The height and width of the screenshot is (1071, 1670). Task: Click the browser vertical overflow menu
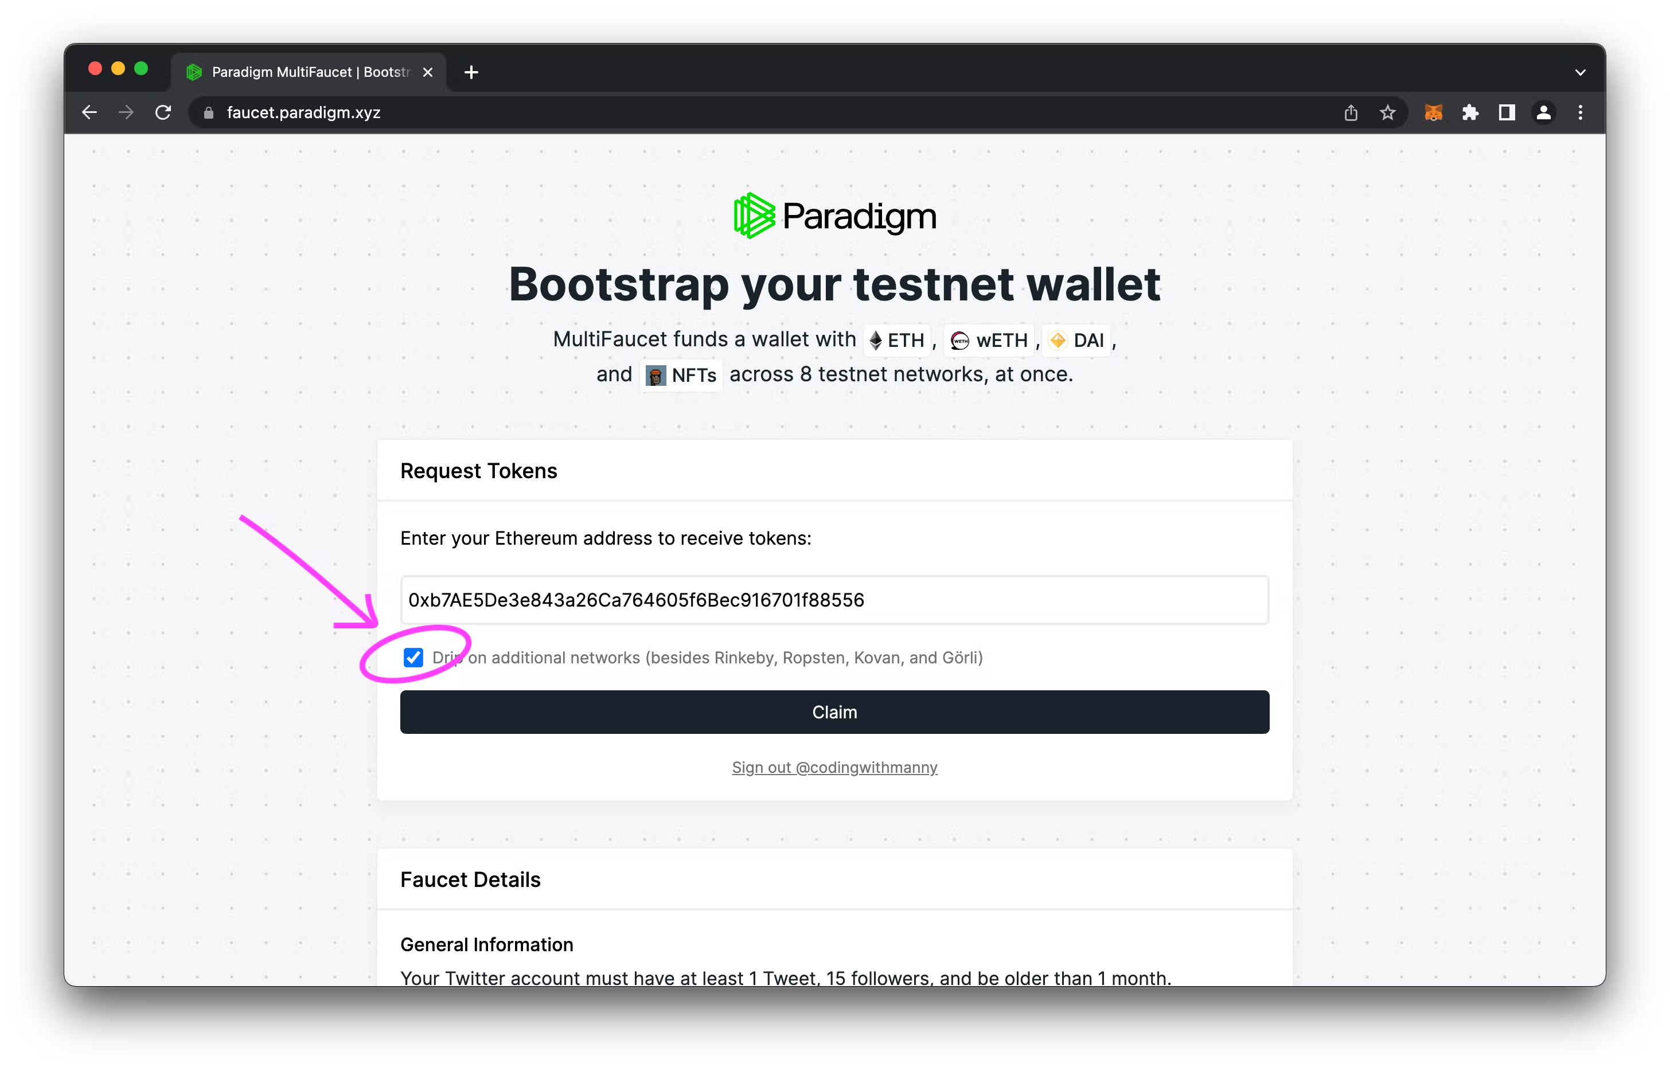(1580, 112)
